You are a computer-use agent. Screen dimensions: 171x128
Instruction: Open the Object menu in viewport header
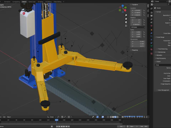[x=9, y=117]
